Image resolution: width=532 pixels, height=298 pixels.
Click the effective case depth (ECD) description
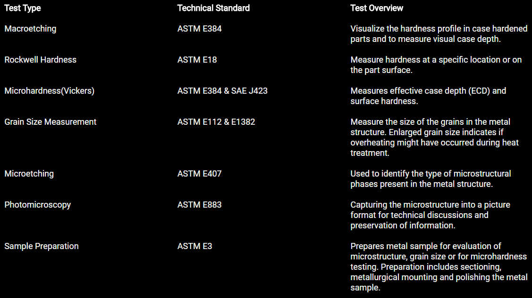[428, 96]
